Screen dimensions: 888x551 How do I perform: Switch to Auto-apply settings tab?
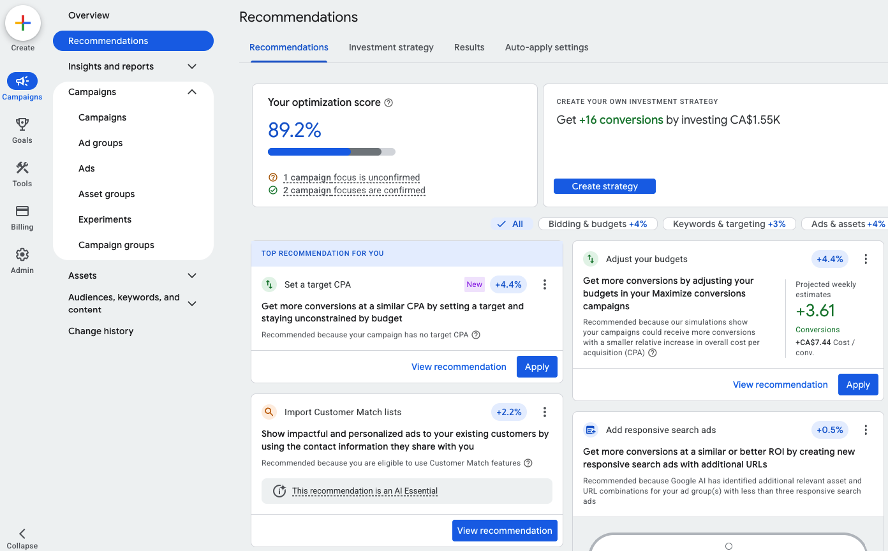[547, 47]
